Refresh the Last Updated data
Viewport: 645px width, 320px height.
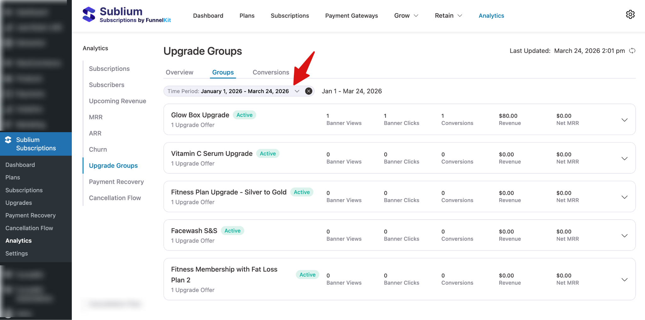click(633, 51)
